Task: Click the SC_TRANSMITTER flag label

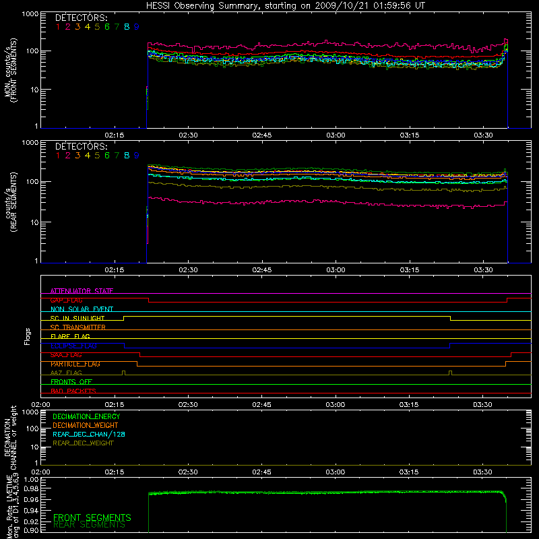Action: [x=78, y=327]
